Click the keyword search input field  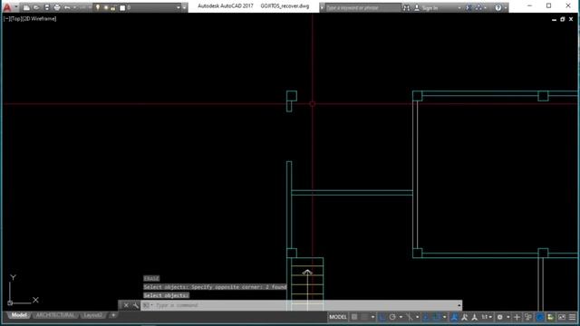[362, 8]
